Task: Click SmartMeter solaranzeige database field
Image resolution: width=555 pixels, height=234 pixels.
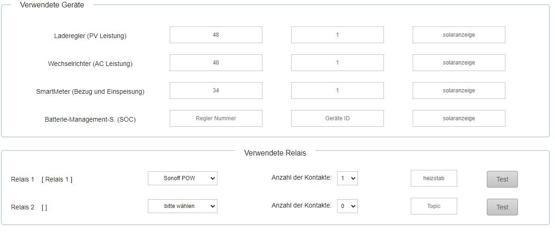Action: coord(459,91)
